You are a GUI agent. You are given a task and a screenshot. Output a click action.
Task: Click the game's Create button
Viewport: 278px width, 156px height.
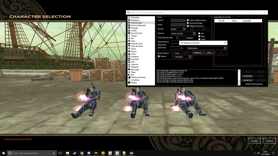click(254, 141)
